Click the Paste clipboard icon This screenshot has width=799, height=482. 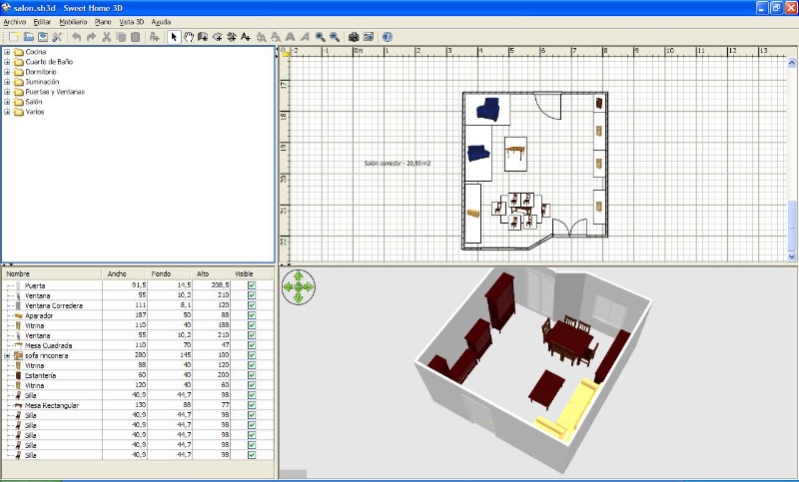click(135, 37)
